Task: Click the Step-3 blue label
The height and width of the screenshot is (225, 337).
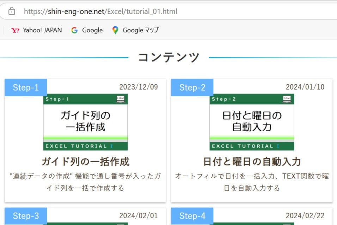Action: (x=26, y=216)
